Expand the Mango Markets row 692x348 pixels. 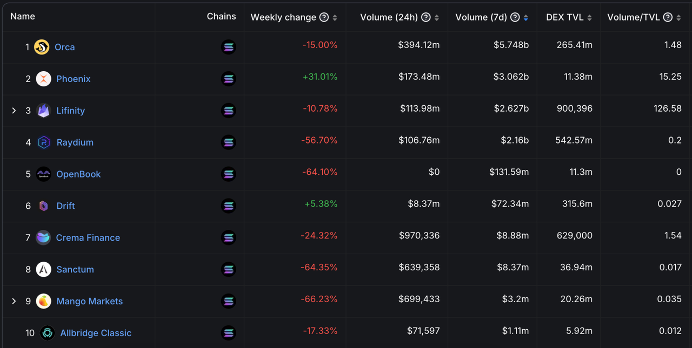[14, 301]
